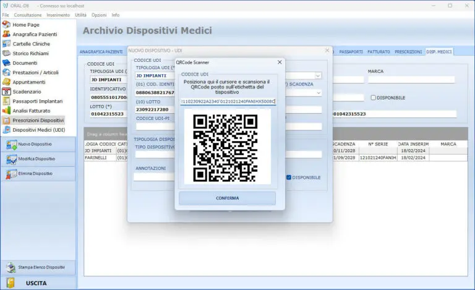This screenshot has height=290, width=475.
Task: Click Nuovo Dispositivo button label
Action: click(35, 145)
